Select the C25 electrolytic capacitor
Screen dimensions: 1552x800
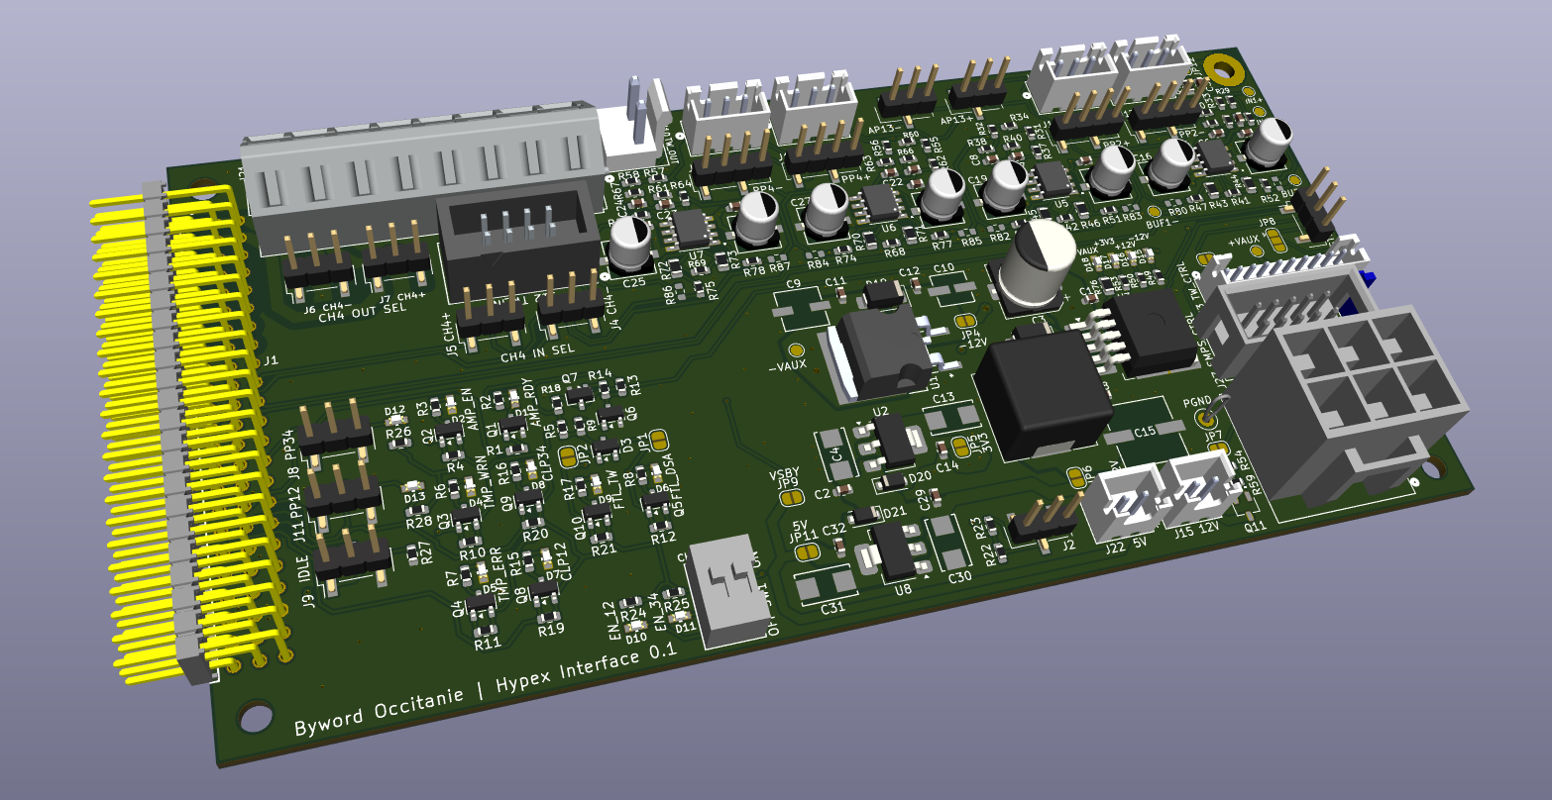[x=630, y=245]
